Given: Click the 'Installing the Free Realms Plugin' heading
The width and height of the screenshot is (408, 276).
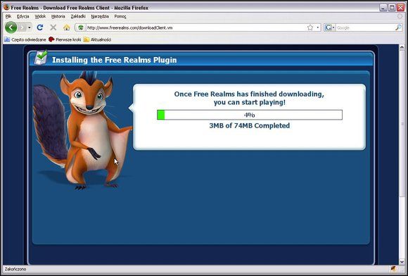Looking at the screenshot, I should (115, 60).
